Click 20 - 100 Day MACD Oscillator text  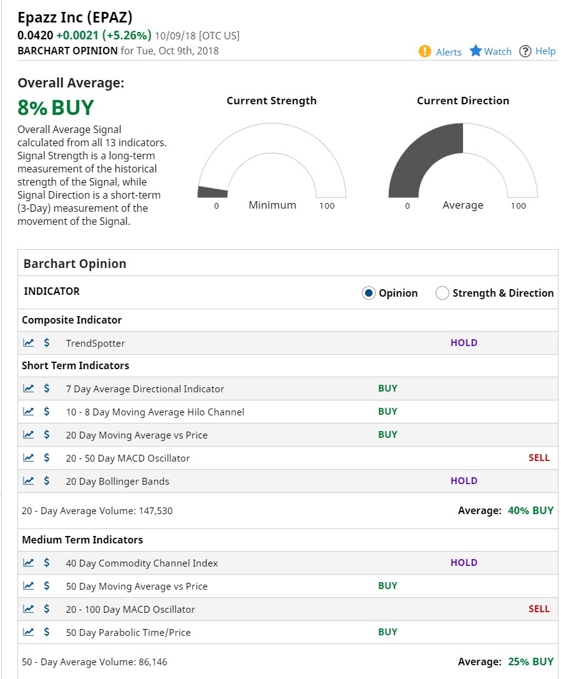click(130, 609)
